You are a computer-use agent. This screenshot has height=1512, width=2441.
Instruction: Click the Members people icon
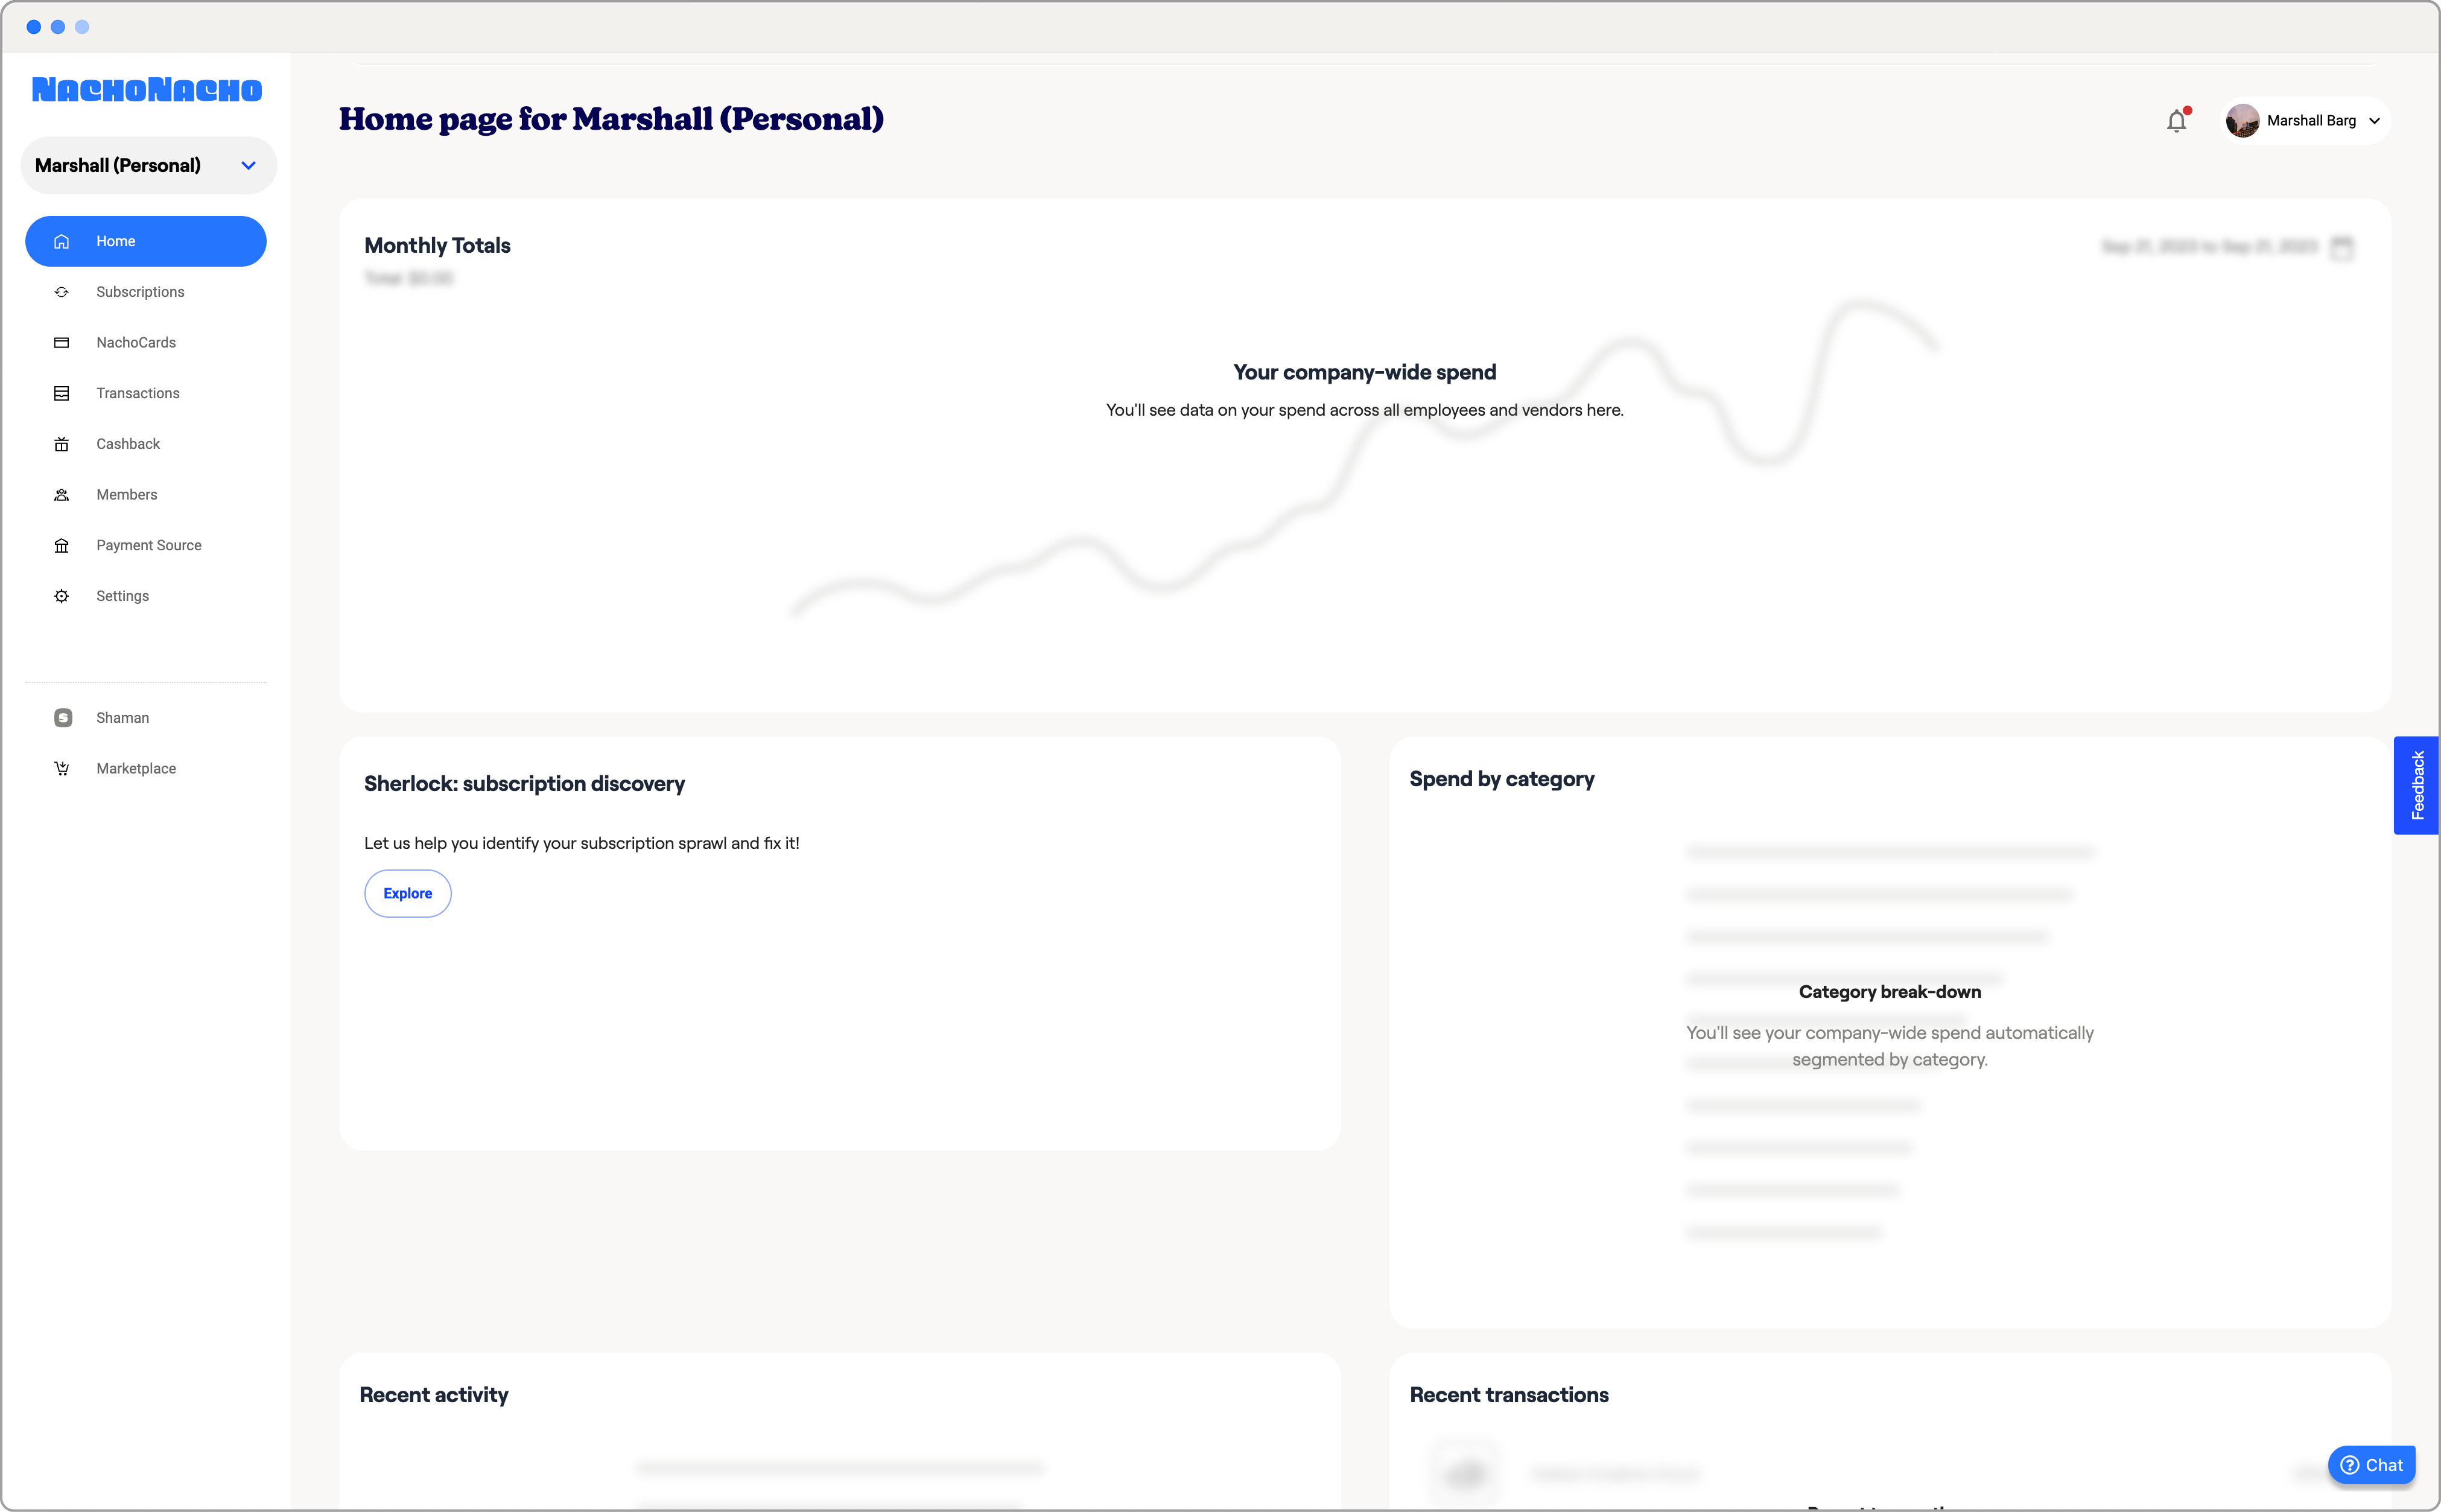coord(62,495)
